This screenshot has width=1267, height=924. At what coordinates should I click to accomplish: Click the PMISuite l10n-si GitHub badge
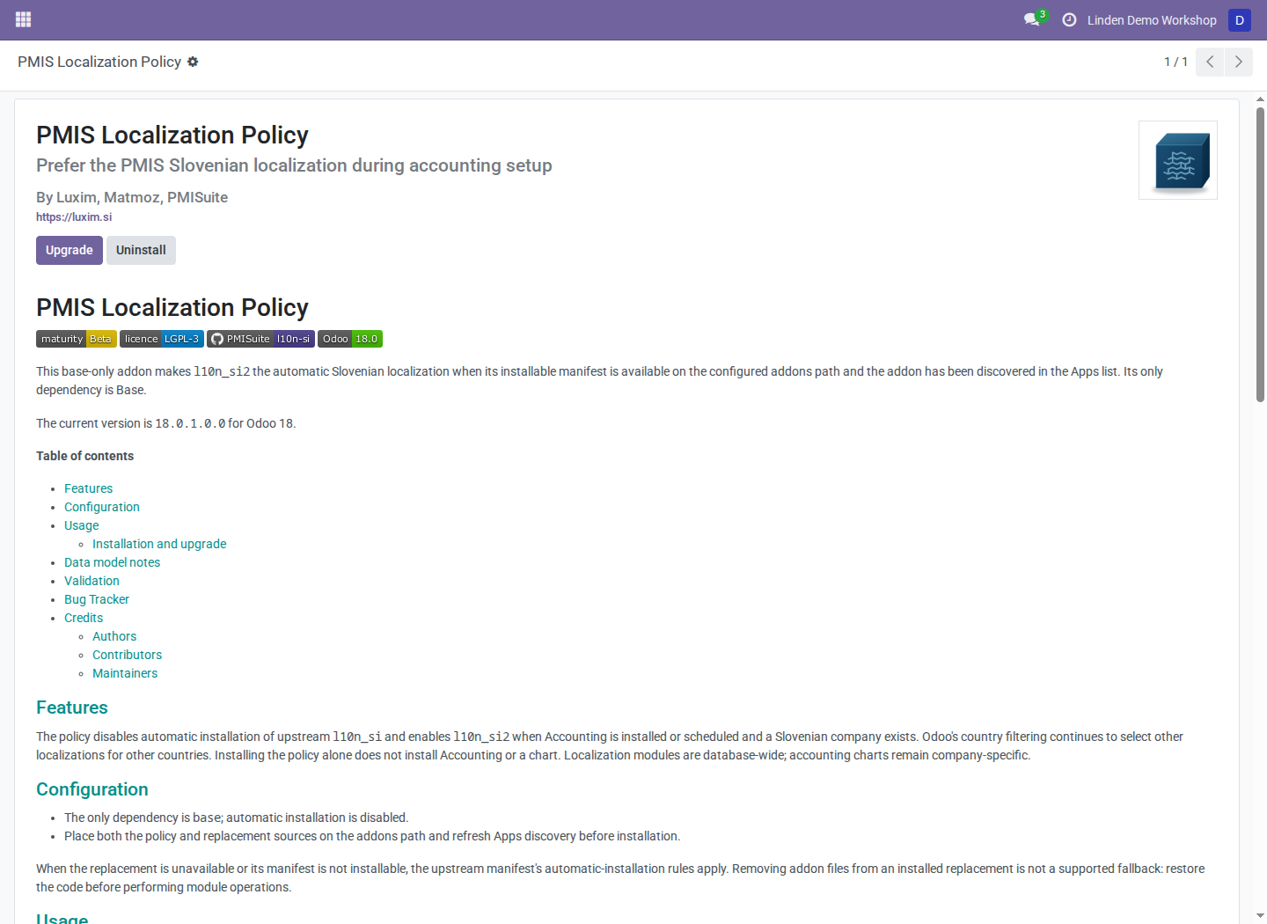point(260,339)
